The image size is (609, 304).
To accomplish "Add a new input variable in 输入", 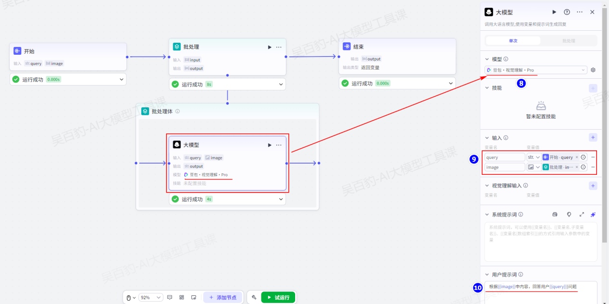I will [x=593, y=137].
